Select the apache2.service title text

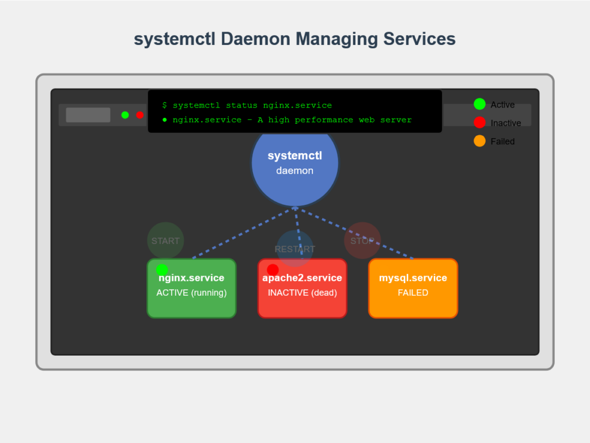pyautogui.click(x=302, y=278)
